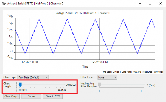Pause the live voltage graph
This screenshot has width=166, height=102.
tap(31, 96)
